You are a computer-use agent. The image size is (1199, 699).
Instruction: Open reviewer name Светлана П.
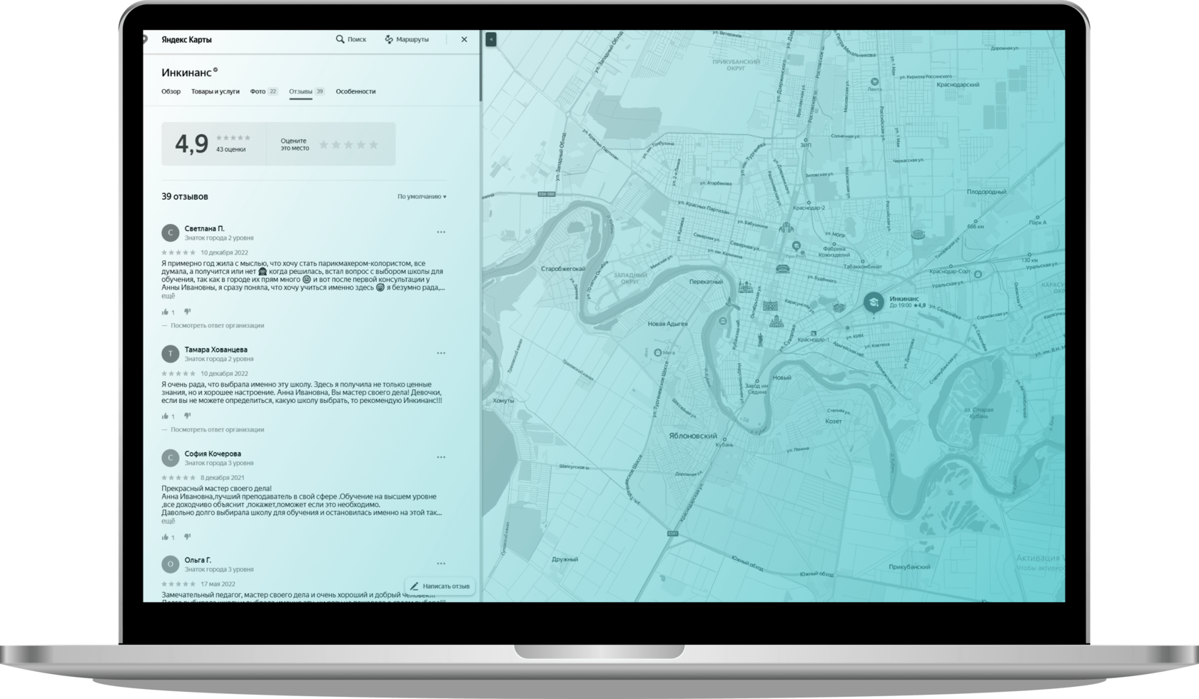(x=204, y=228)
